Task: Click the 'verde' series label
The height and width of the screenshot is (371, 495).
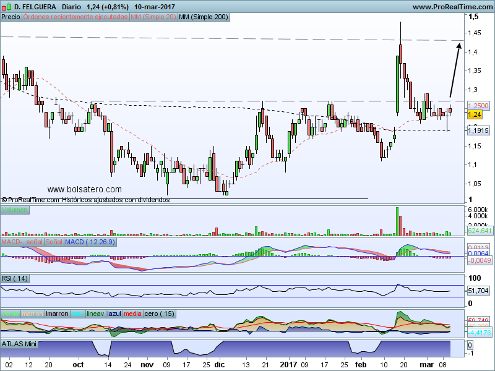Action: click(11, 313)
